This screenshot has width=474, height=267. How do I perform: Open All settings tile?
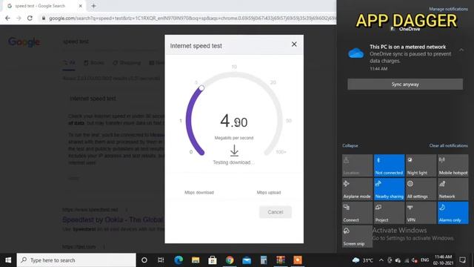click(421, 189)
